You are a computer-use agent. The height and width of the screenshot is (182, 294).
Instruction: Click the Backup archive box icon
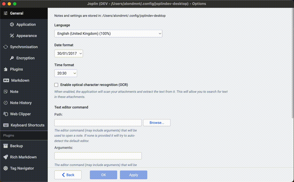coord(6,146)
